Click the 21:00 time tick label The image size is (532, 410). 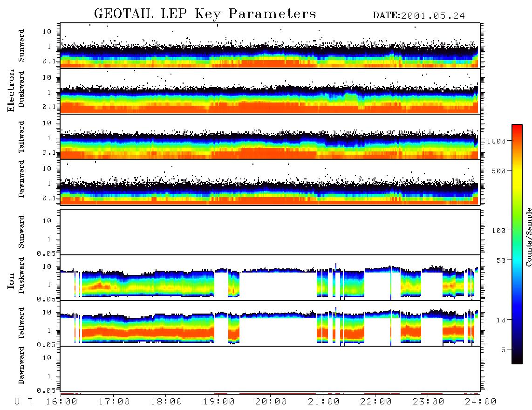[324, 402]
